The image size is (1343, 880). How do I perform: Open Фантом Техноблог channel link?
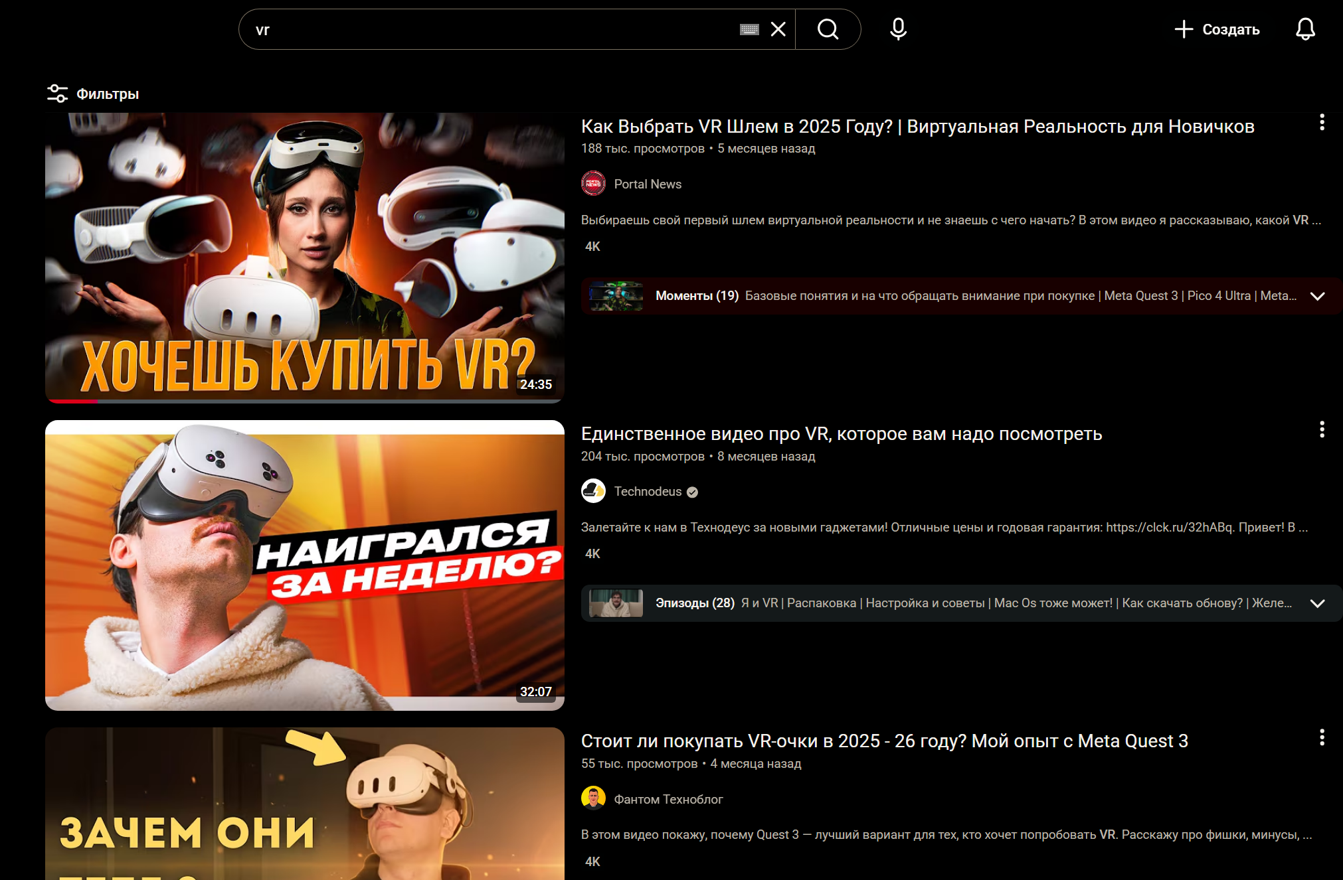tap(668, 799)
